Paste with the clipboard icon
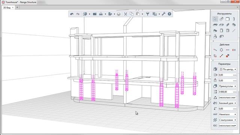 pos(138,14)
